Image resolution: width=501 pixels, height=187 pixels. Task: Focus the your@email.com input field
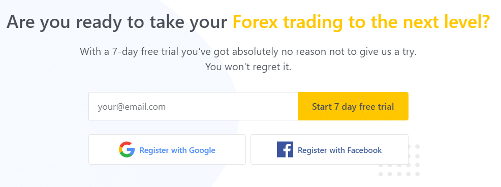point(193,106)
